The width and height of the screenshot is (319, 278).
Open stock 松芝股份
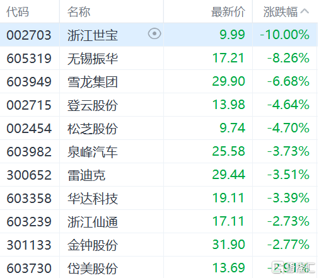point(93,128)
